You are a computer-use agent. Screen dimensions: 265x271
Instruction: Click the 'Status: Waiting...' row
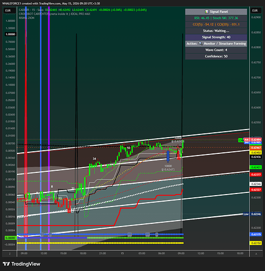click(216, 31)
